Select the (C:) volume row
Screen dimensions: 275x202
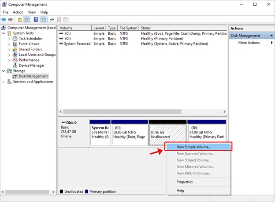(143, 33)
